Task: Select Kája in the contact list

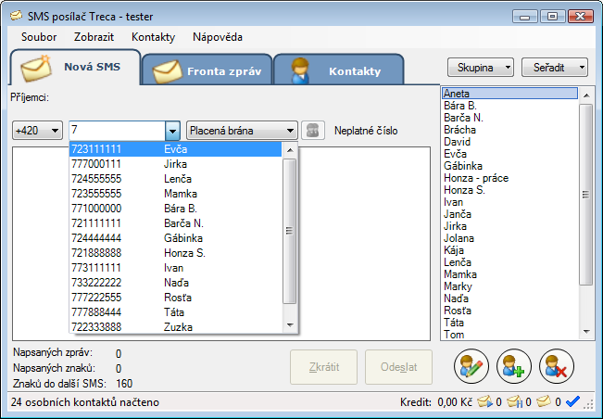Action: 510,250
